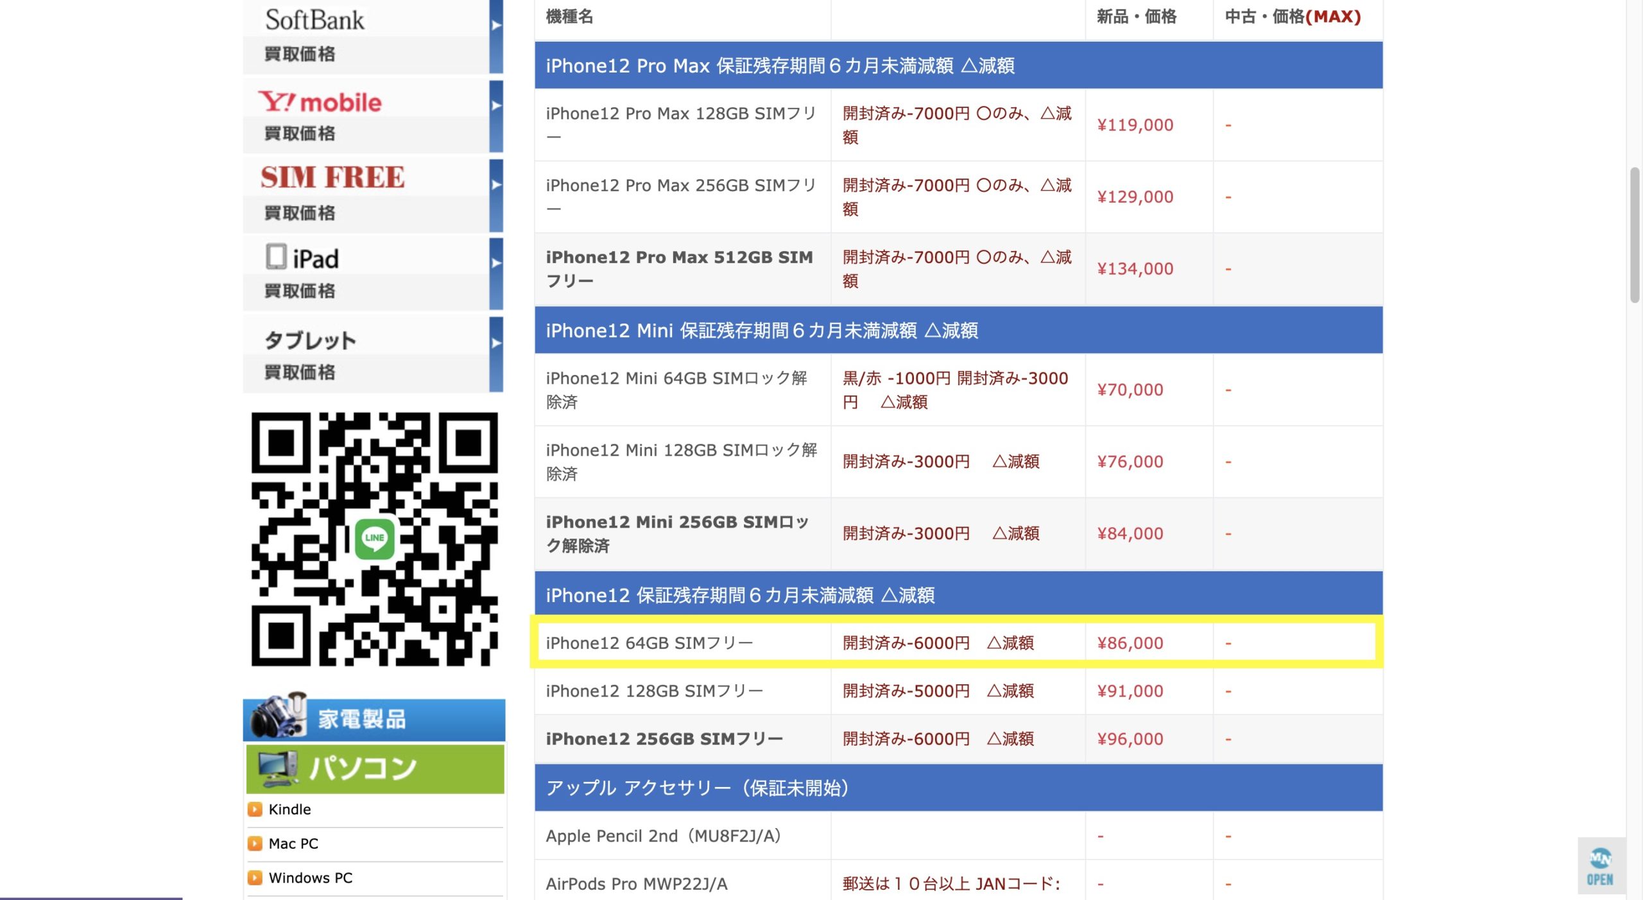Open the SIM FREE 買取価格 banner
Screen dimensions: 1643x900
(373, 196)
